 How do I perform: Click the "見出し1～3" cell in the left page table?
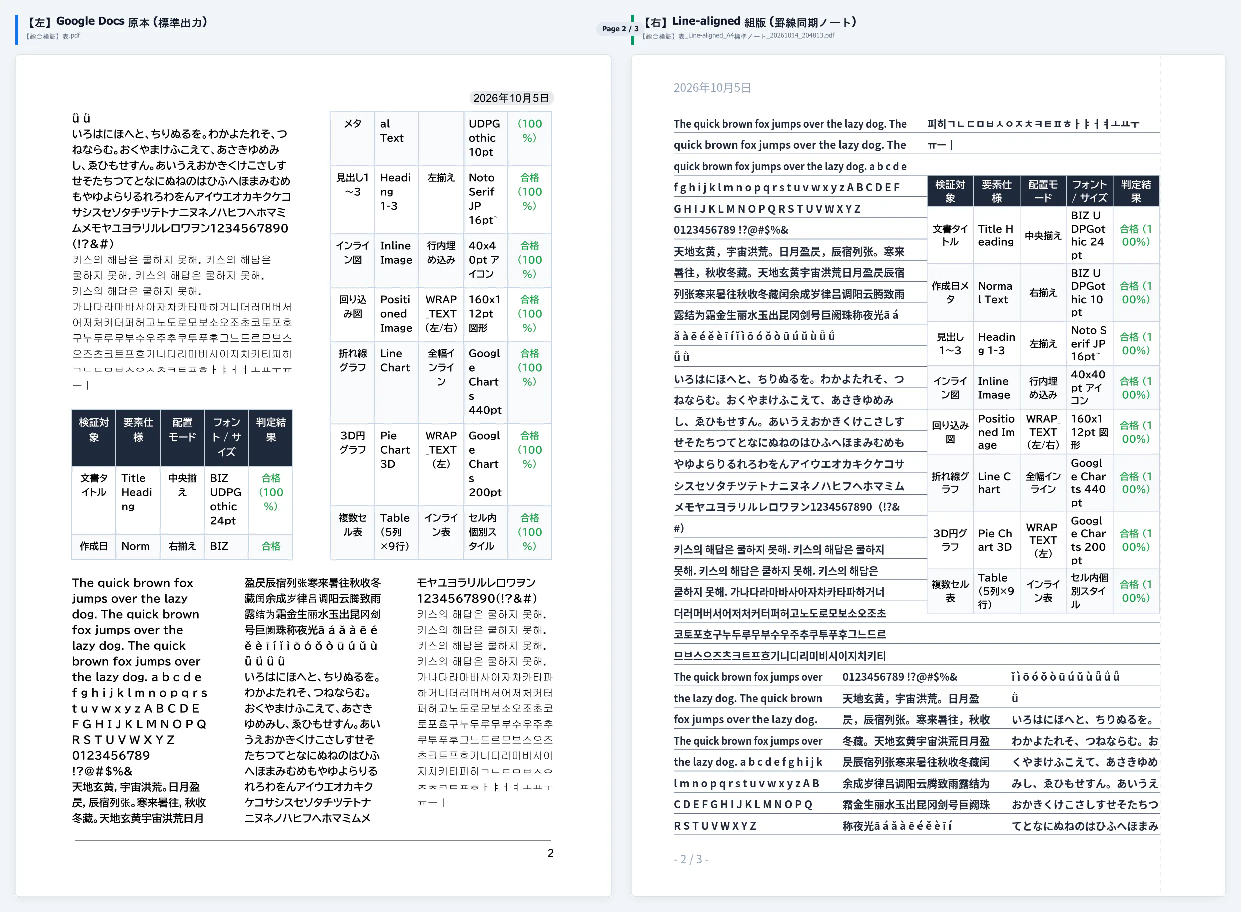[352, 198]
